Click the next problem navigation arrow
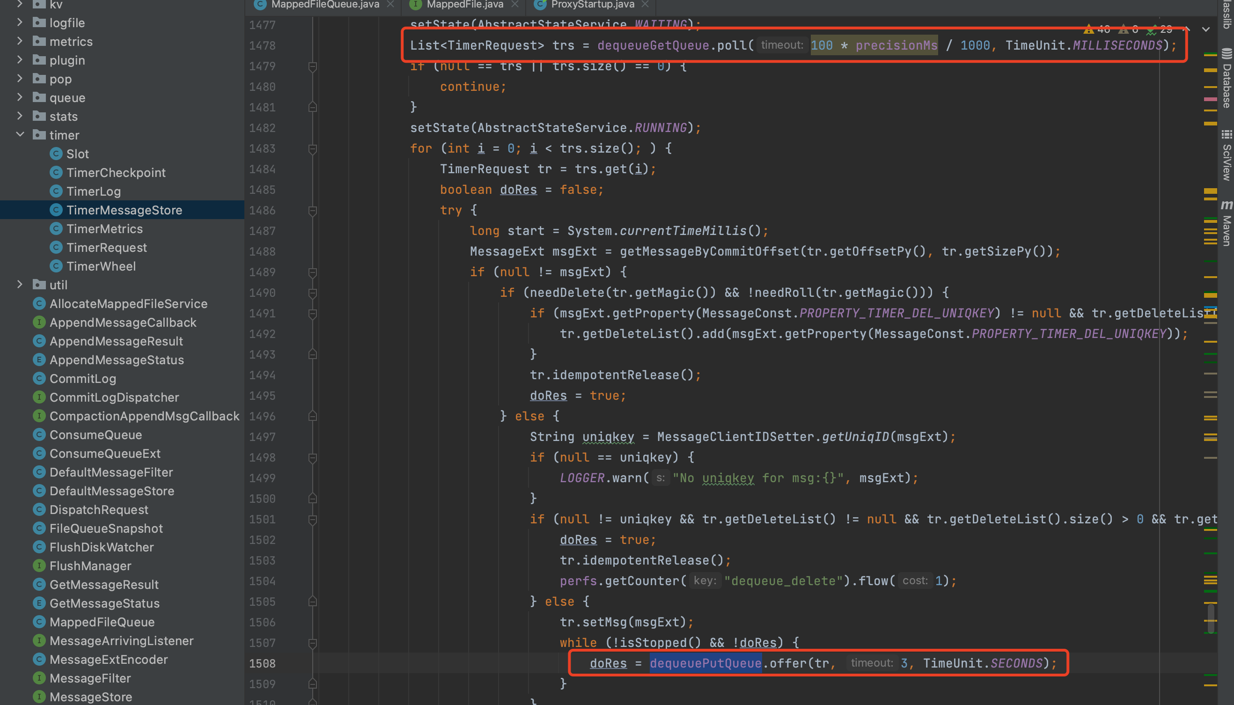The width and height of the screenshot is (1234, 705). (x=1205, y=30)
